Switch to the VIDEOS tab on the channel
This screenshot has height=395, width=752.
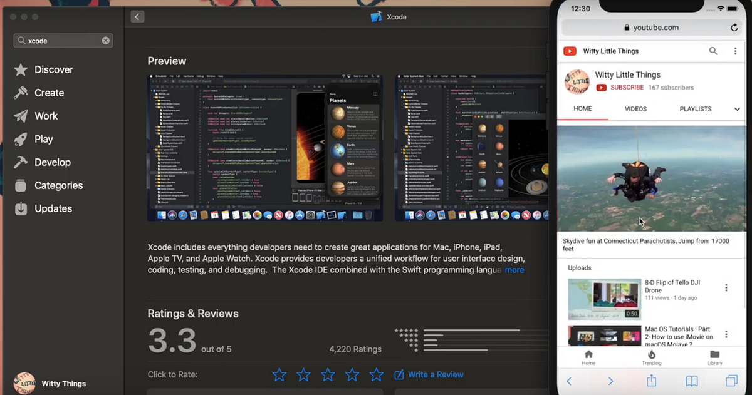635,108
